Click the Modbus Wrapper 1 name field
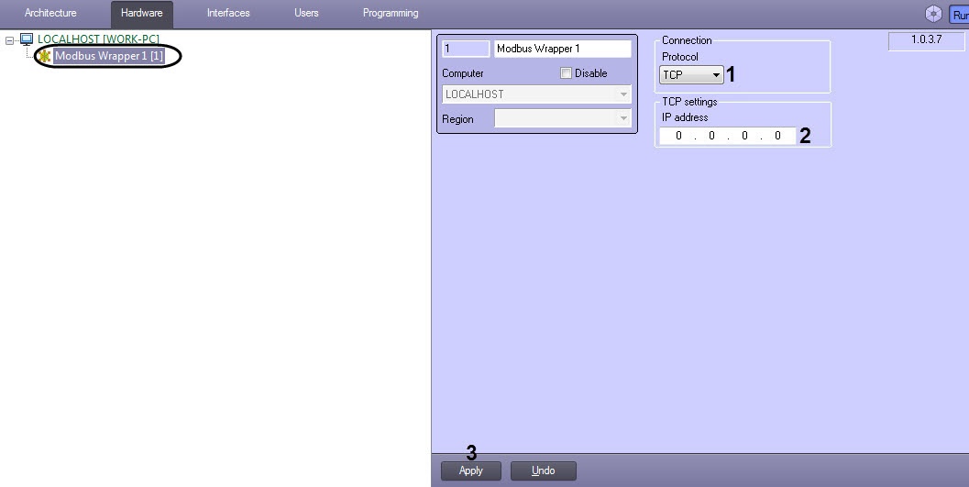The width and height of the screenshot is (969, 487). pyautogui.click(x=562, y=49)
